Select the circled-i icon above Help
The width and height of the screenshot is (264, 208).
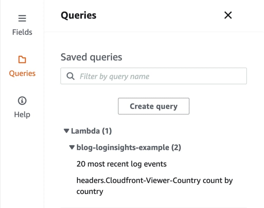tap(22, 101)
